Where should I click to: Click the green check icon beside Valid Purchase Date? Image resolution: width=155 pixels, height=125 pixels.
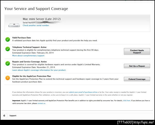point(7,39)
